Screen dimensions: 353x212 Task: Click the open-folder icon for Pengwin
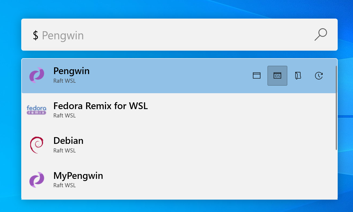(x=298, y=76)
